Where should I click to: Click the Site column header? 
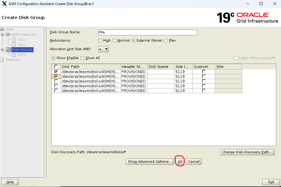click(x=228, y=66)
